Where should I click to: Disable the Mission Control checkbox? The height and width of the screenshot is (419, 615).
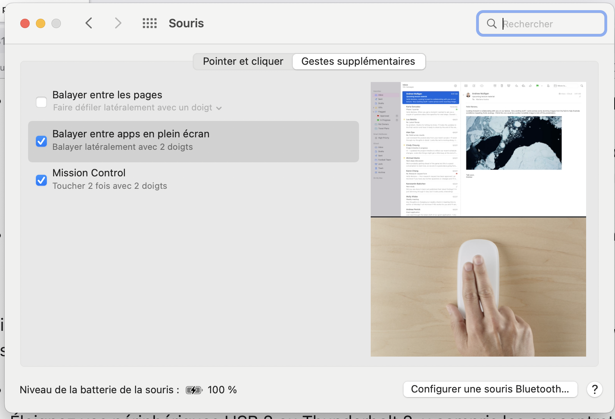[x=41, y=180]
